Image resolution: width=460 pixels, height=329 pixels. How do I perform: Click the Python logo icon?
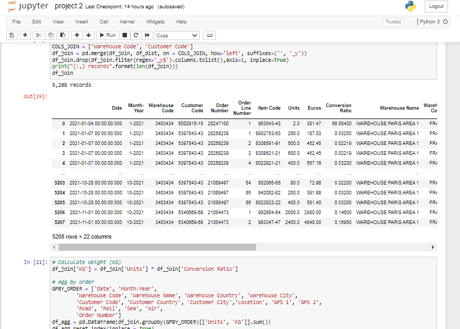[x=411, y=6]
